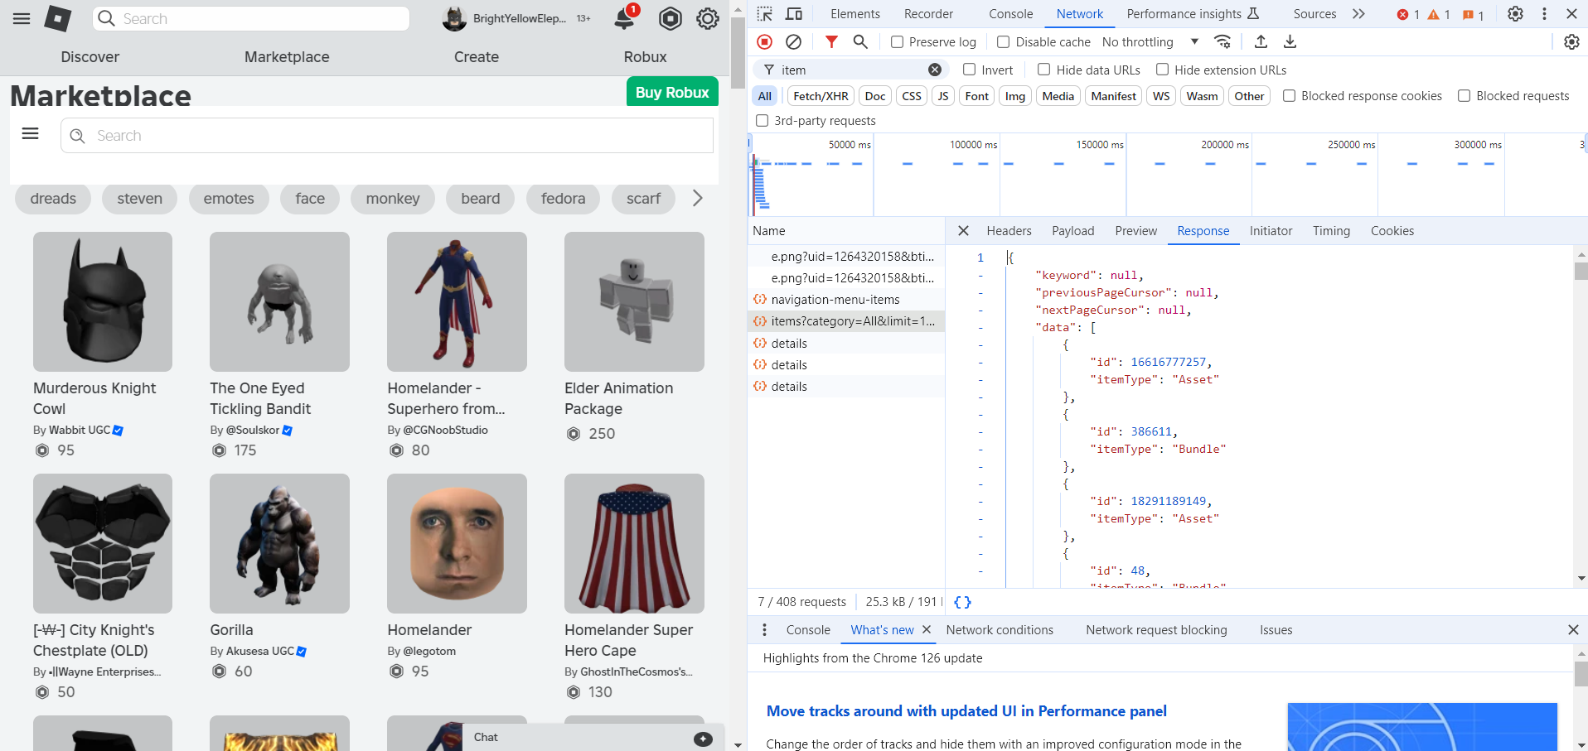Open Roblox notifications bell
This screenshot has width=1588, height=751.
[x=625, y=18]
